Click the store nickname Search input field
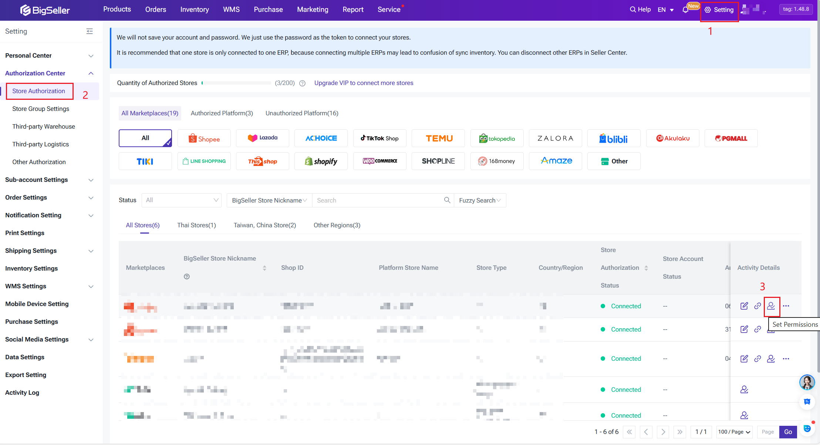Image resolution: width=820 pixels, height=445 pixels. (x=377, y=200)
